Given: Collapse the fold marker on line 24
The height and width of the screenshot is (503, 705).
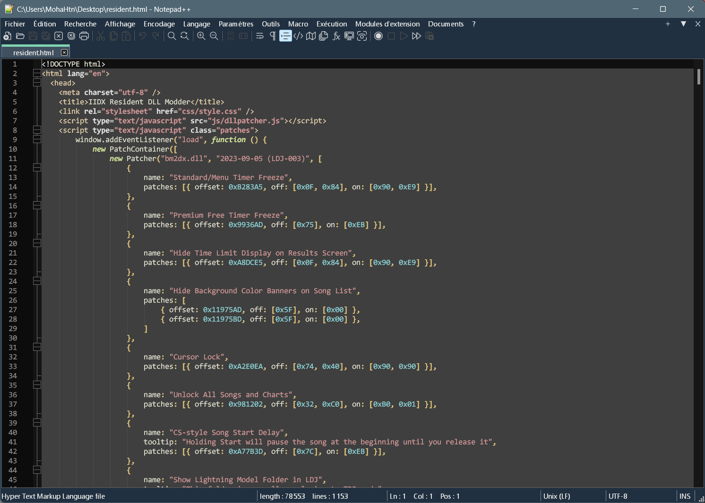Looking at the screenshot, I should pyautogui.click(x=37, y=281).
